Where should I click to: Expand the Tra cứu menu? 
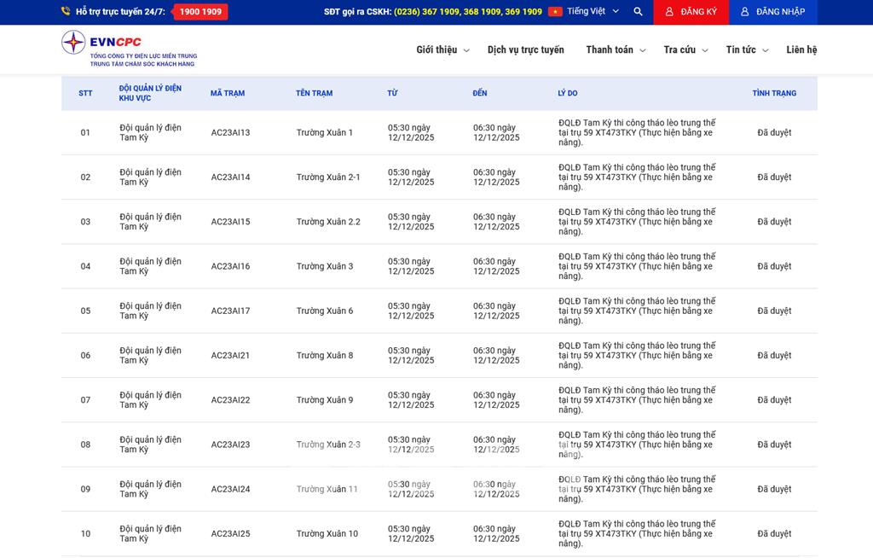click(x=685, y=50)
